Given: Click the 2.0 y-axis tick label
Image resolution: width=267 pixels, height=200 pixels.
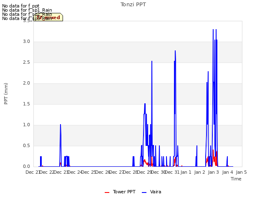Looking at the screenshot, I should pos(26,83).
